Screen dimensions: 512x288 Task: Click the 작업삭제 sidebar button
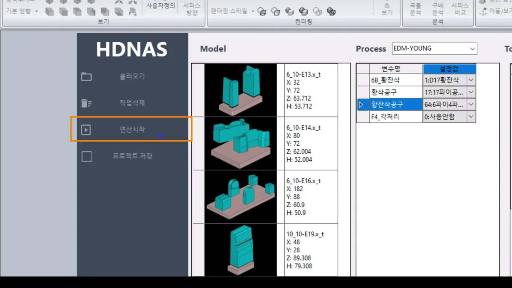click(132, 103)
